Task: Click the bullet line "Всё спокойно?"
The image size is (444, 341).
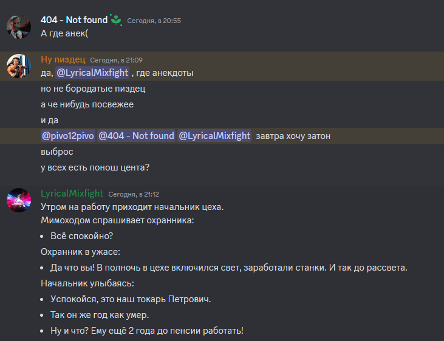Action: 82,235
